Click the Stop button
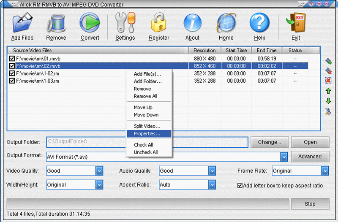This screenshot has height=222, width=338. 310,204
